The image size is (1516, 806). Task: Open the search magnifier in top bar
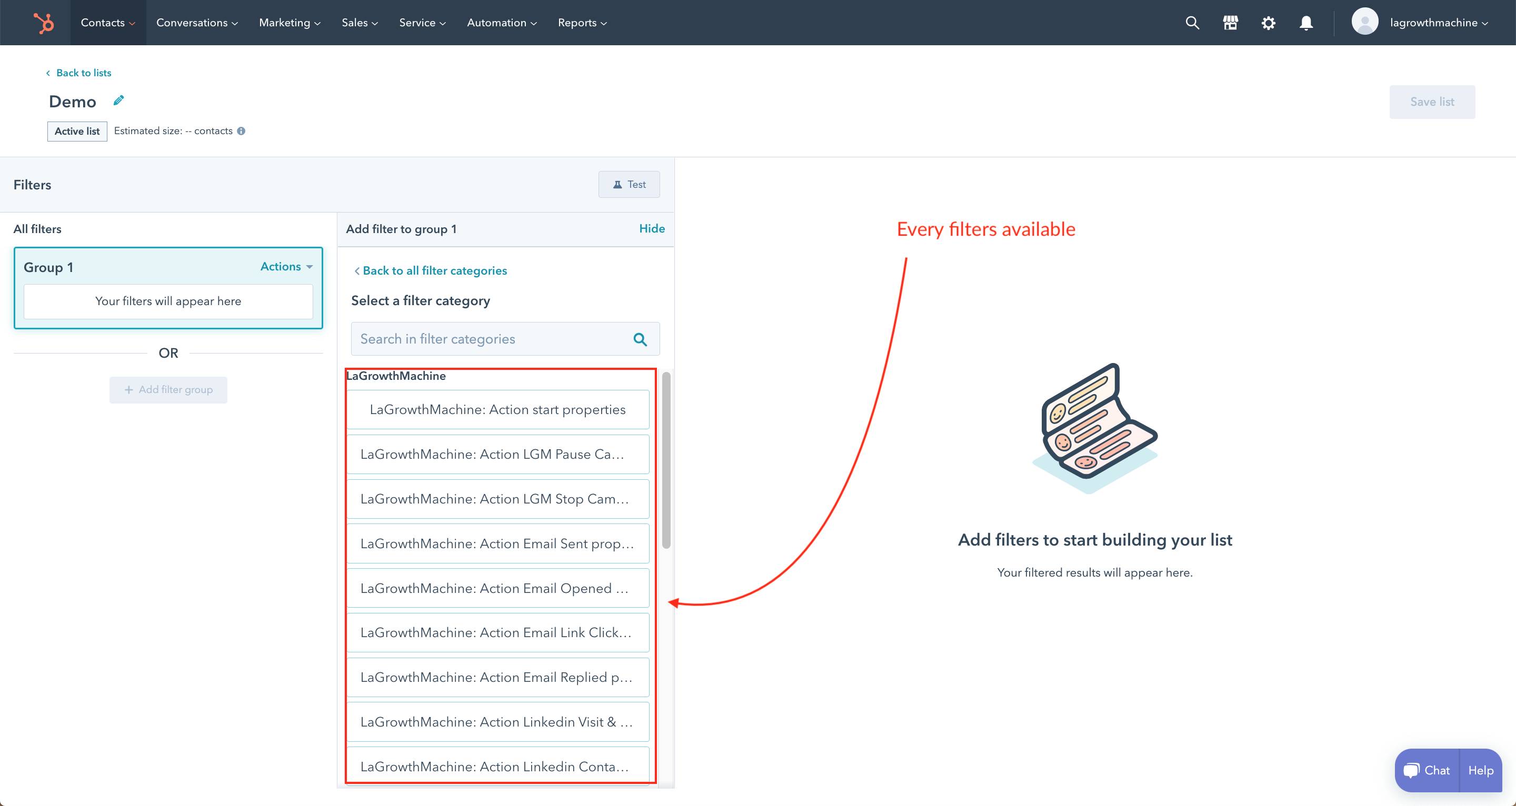coord(1192,23)
